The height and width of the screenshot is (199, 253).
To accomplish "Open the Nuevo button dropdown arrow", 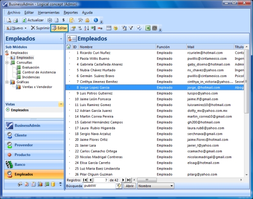I will 25,28.
